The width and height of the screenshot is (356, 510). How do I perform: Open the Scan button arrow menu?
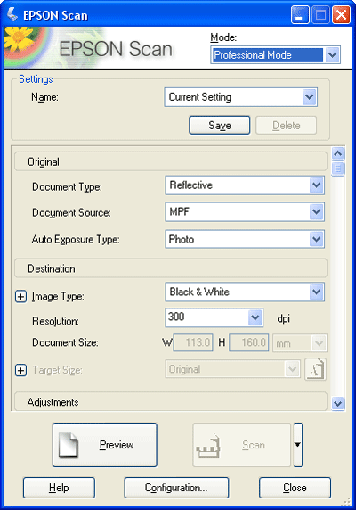[298, 445]
